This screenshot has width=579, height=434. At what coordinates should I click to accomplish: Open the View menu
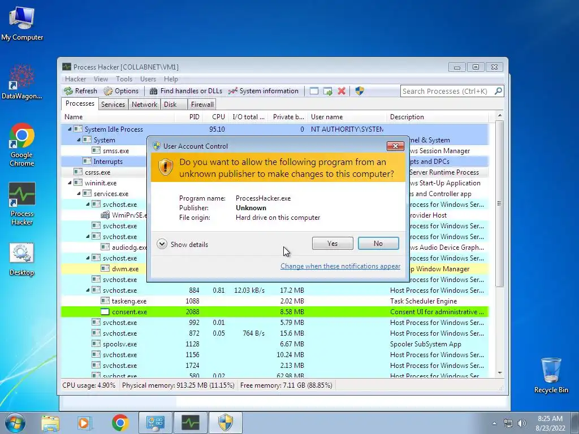tap(101, 79)
